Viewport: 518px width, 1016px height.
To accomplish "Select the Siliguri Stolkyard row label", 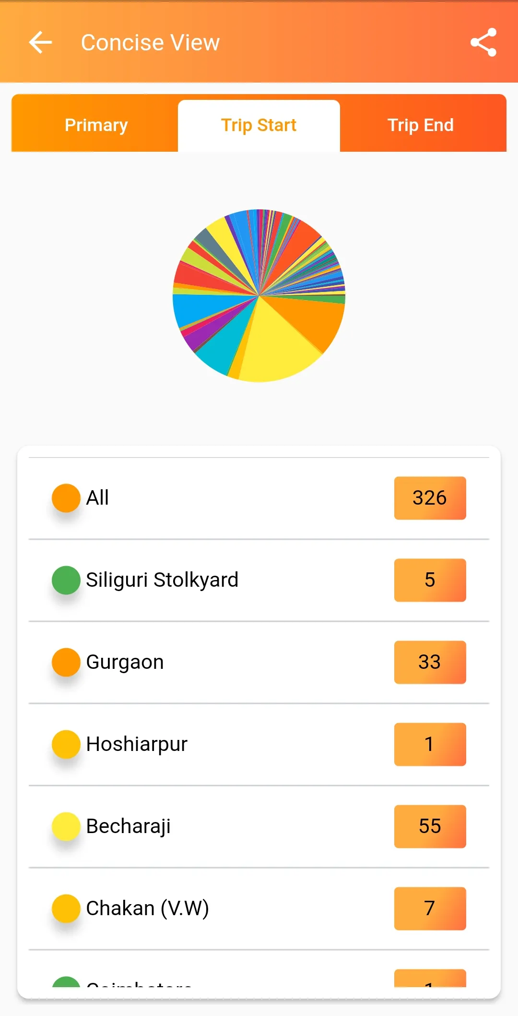I will click(x=162, y=580).
